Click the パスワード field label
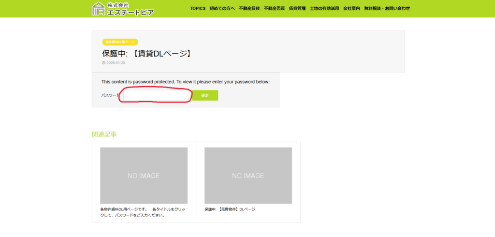 [x=110, y=96]
